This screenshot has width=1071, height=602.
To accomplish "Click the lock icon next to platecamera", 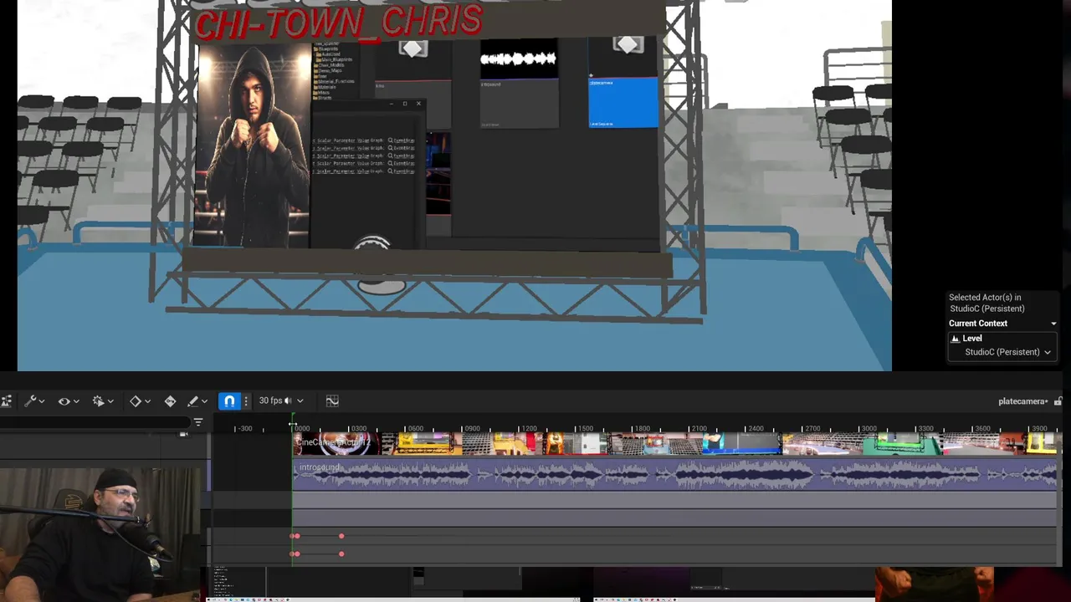I will pyautogui.click(x=1058, y=401).
